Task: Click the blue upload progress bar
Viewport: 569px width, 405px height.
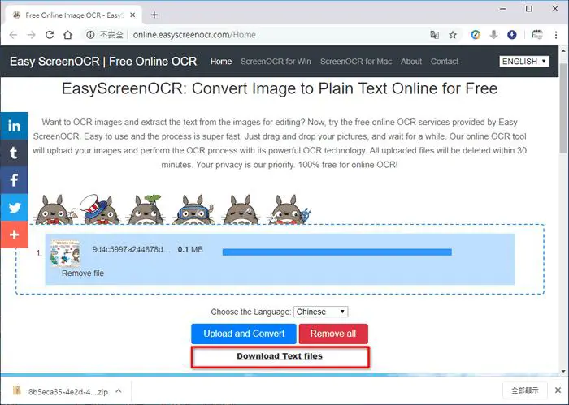Action: click(337, 252)
